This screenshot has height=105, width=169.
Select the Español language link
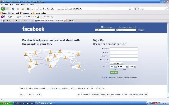(x=42, y=88)
